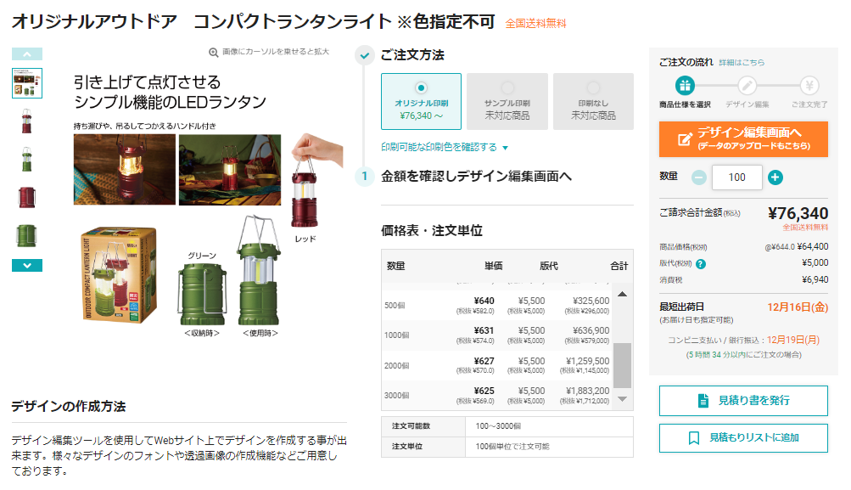851x490 pixels.
Task: Click the ¥76,340 total amount
Action: tap(798, 213)
